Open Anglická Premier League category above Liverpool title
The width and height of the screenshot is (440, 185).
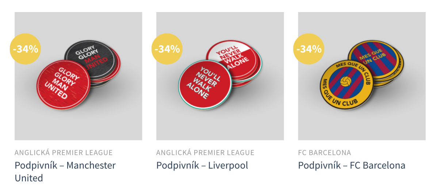205,153
